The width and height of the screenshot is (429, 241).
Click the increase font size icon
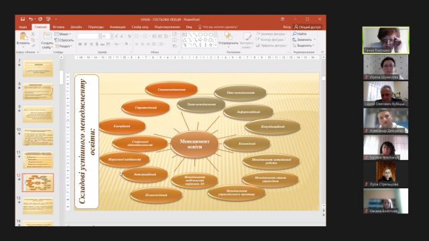point(117,36)
